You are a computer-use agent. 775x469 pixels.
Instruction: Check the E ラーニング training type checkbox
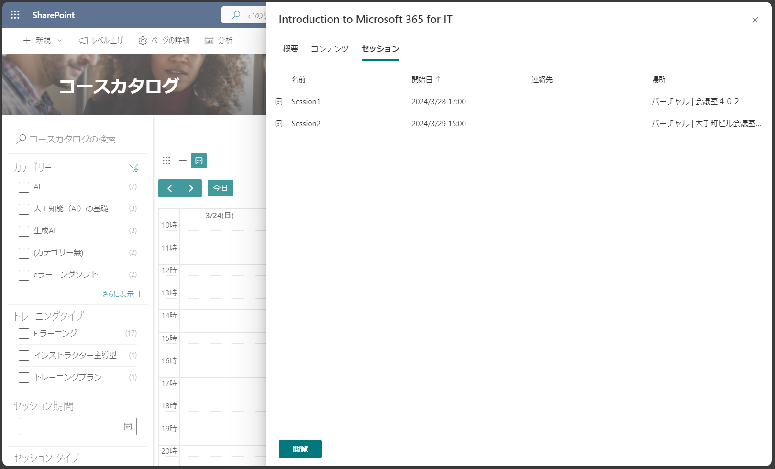24,334
